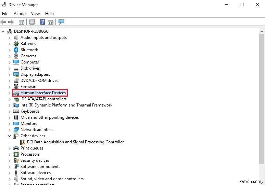Click the DVD/CD-ROM drives disc icon
The width and height of the screenshot is (265, 185).
[16, 80]
